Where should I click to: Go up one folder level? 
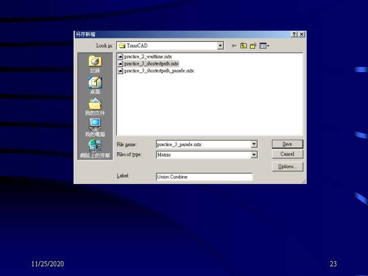[244, 46]
